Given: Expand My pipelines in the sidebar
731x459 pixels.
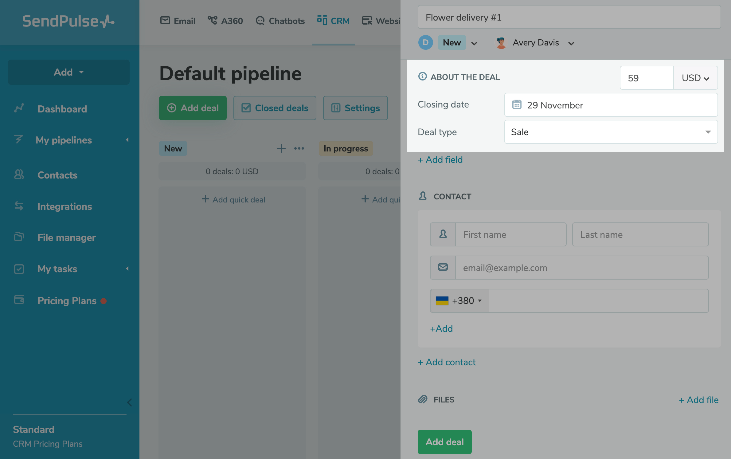Looking at the screenshot, I should pos(64,140).
